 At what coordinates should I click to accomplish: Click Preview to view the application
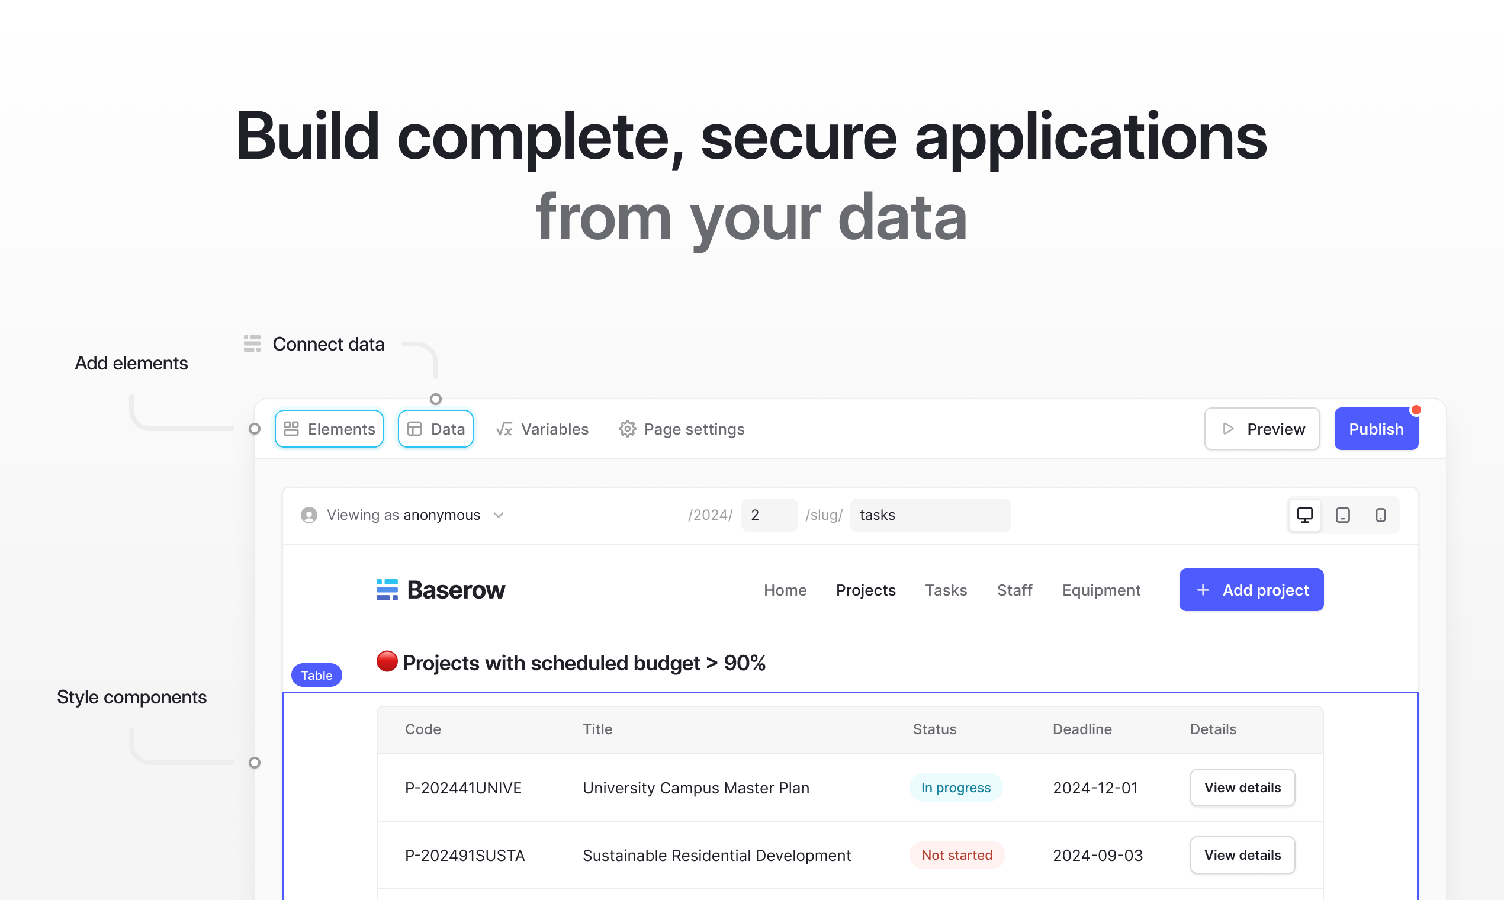[x=1262, y=429]
